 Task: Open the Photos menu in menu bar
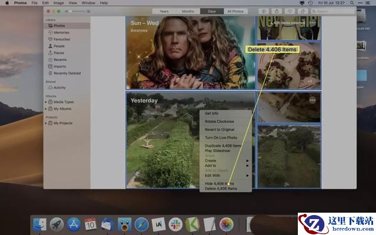tap(21, 3)
